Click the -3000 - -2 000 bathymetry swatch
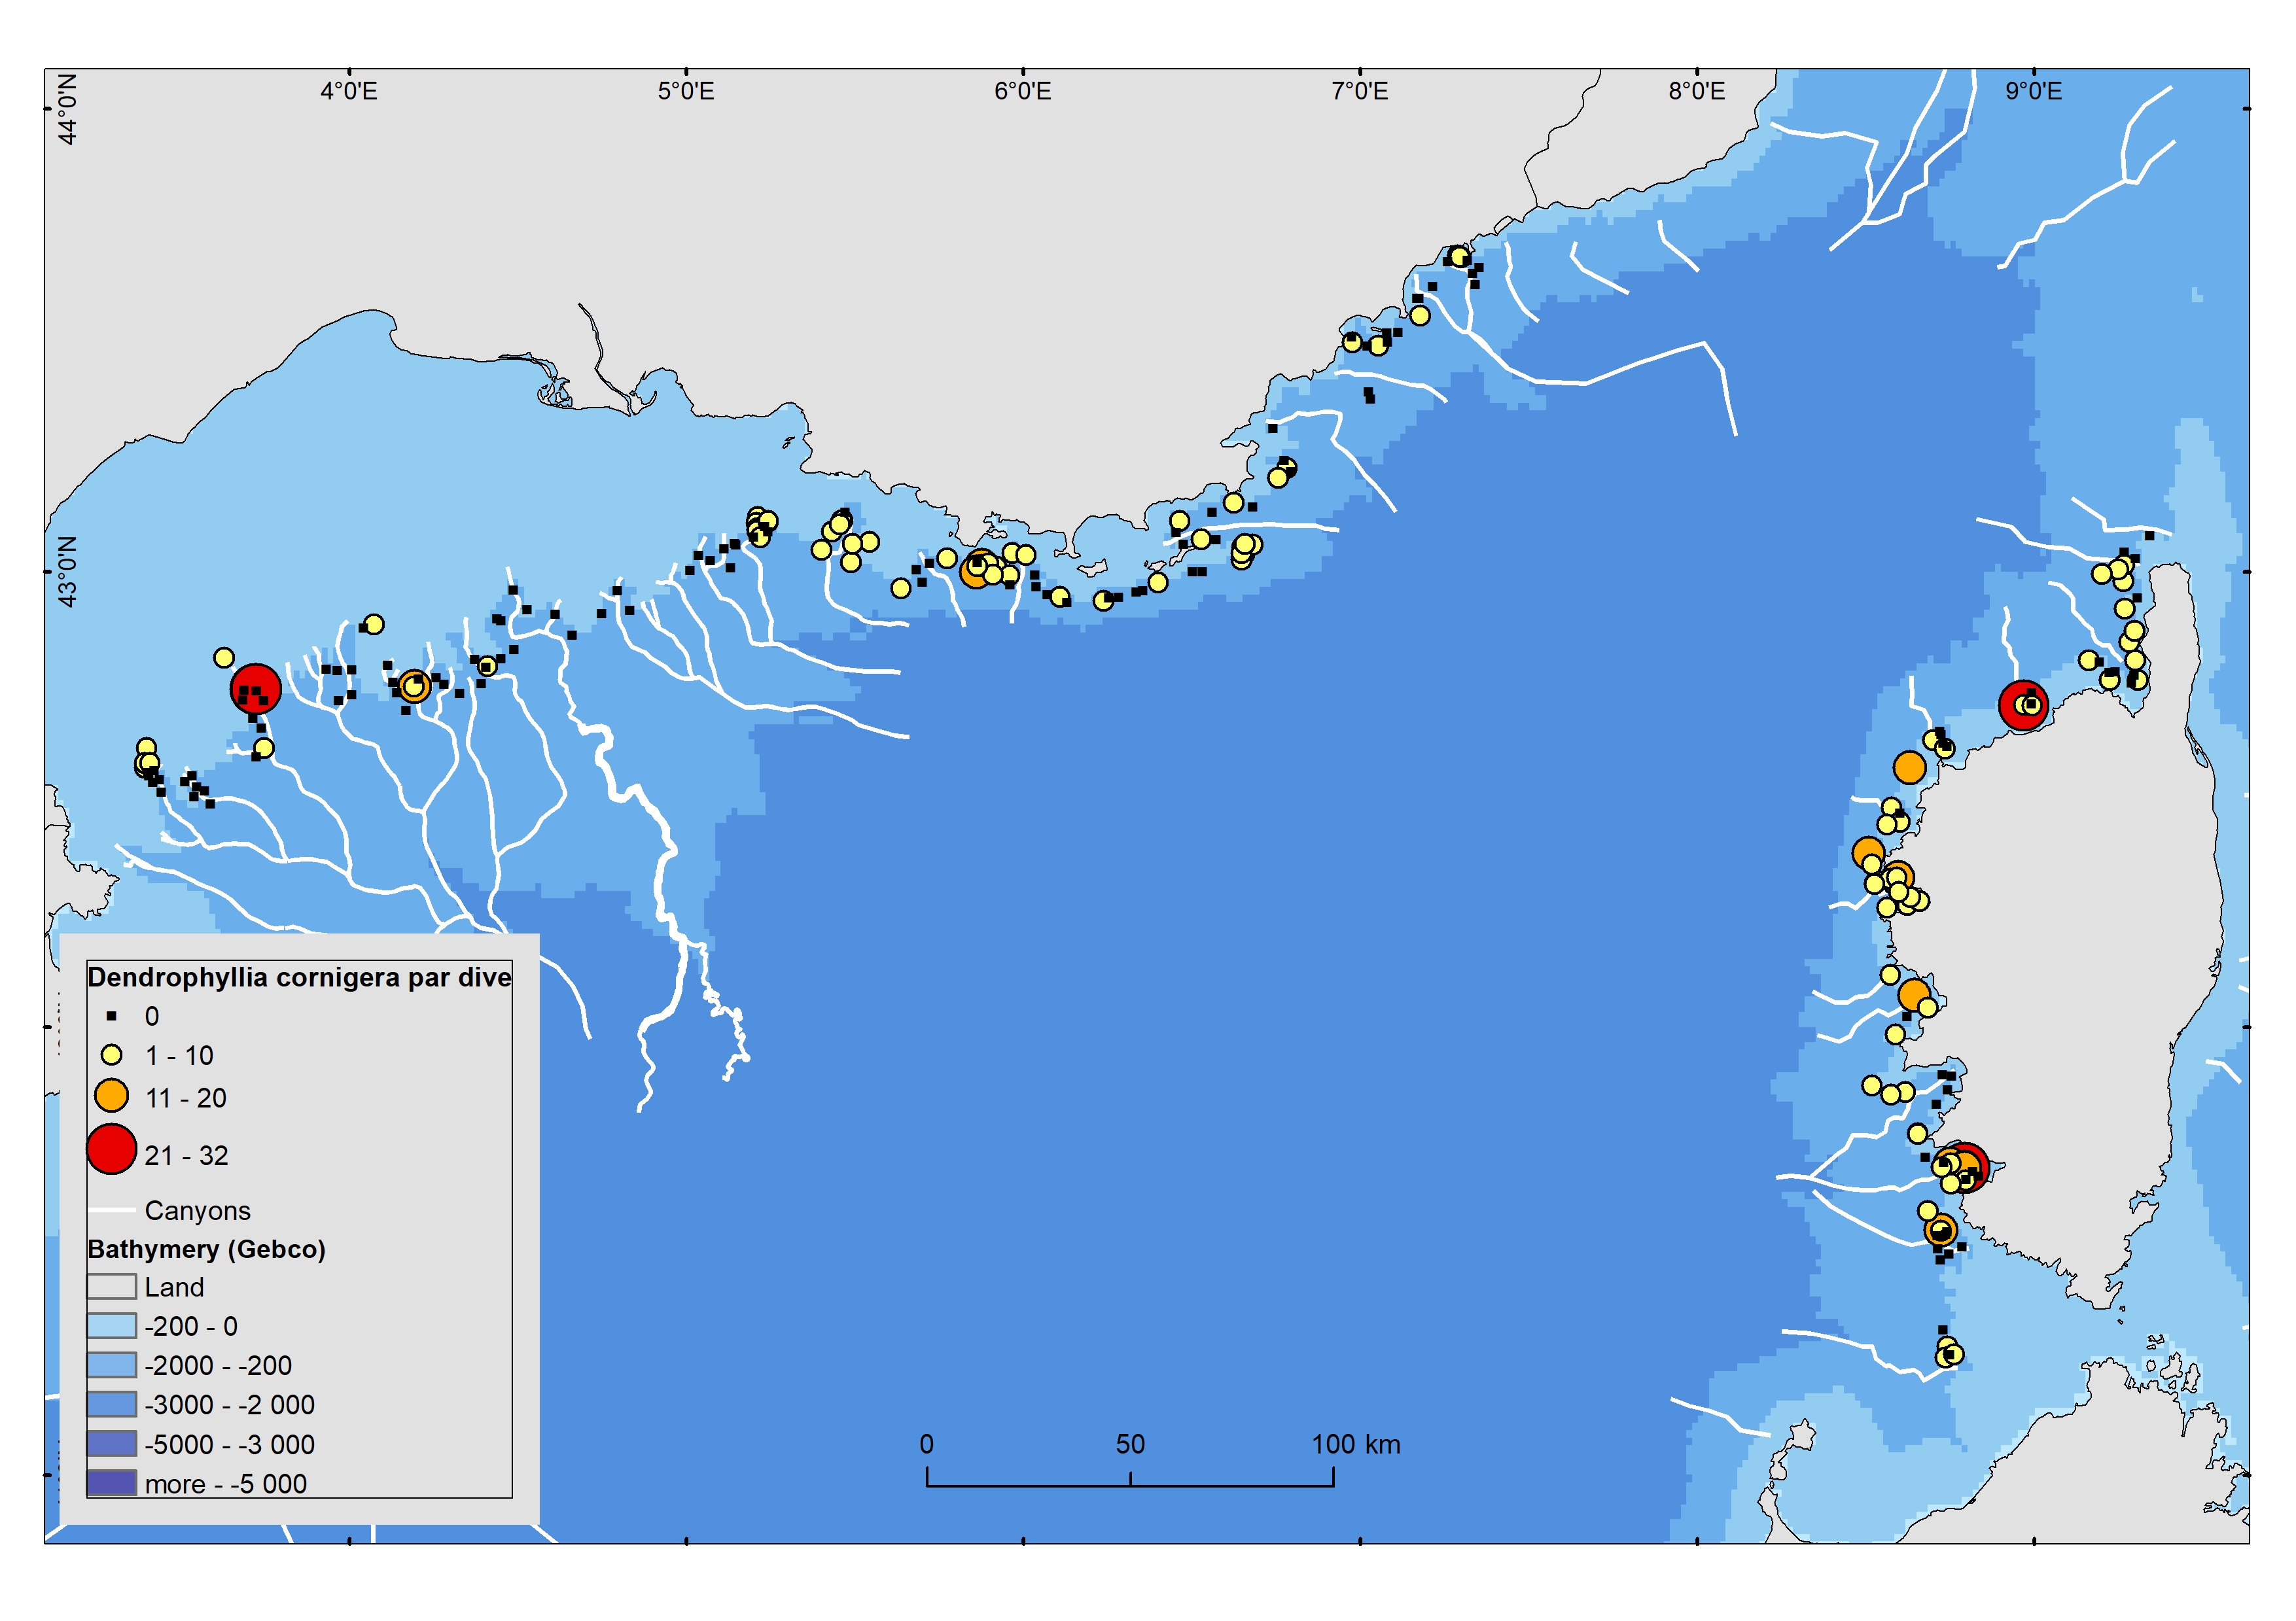 click(111, 1404)
